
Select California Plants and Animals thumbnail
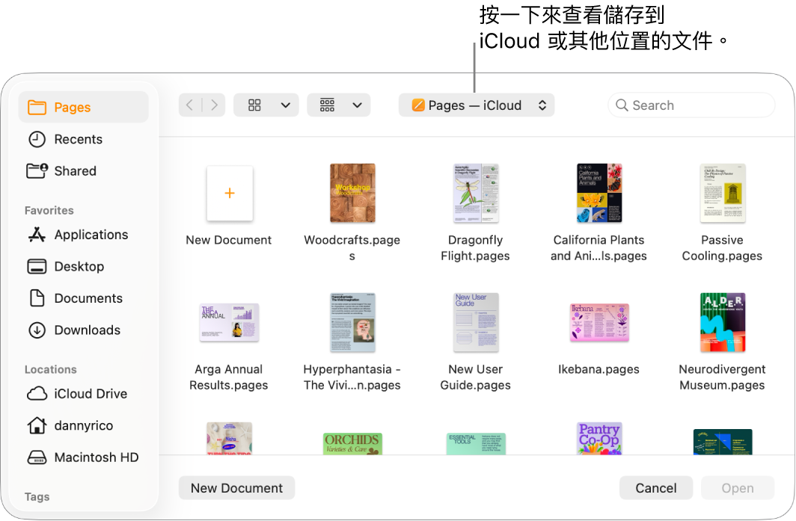(599, 194)
